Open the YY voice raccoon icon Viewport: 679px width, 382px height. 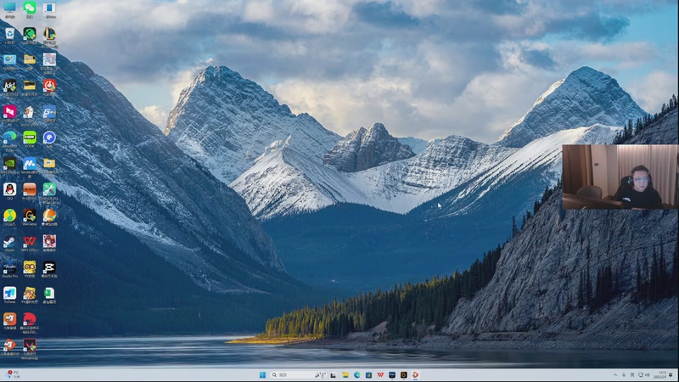point(30,269)
